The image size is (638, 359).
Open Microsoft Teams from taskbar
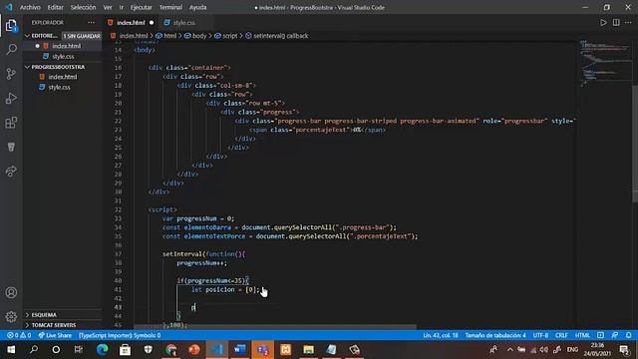point(263,350)
